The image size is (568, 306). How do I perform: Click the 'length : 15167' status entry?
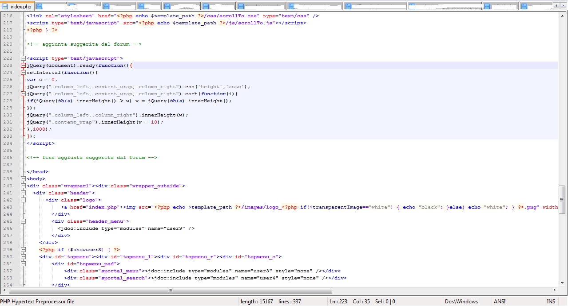257,302
